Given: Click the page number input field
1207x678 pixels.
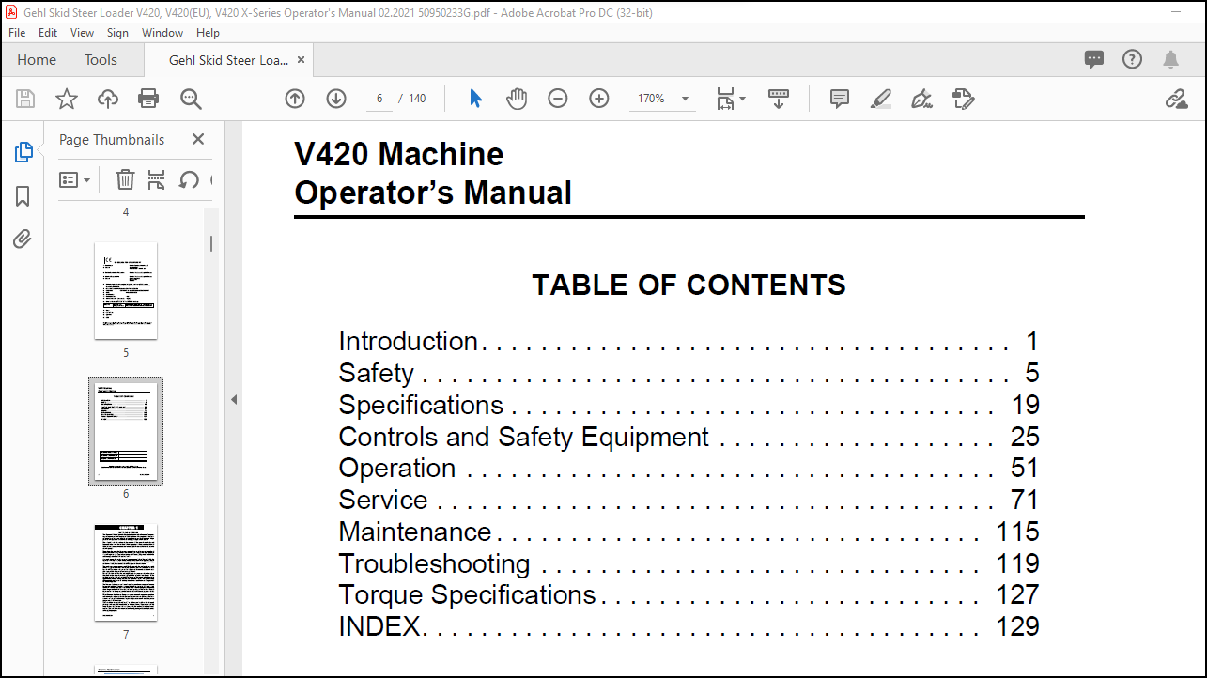Looking at the screenshot, I should 379,99.
